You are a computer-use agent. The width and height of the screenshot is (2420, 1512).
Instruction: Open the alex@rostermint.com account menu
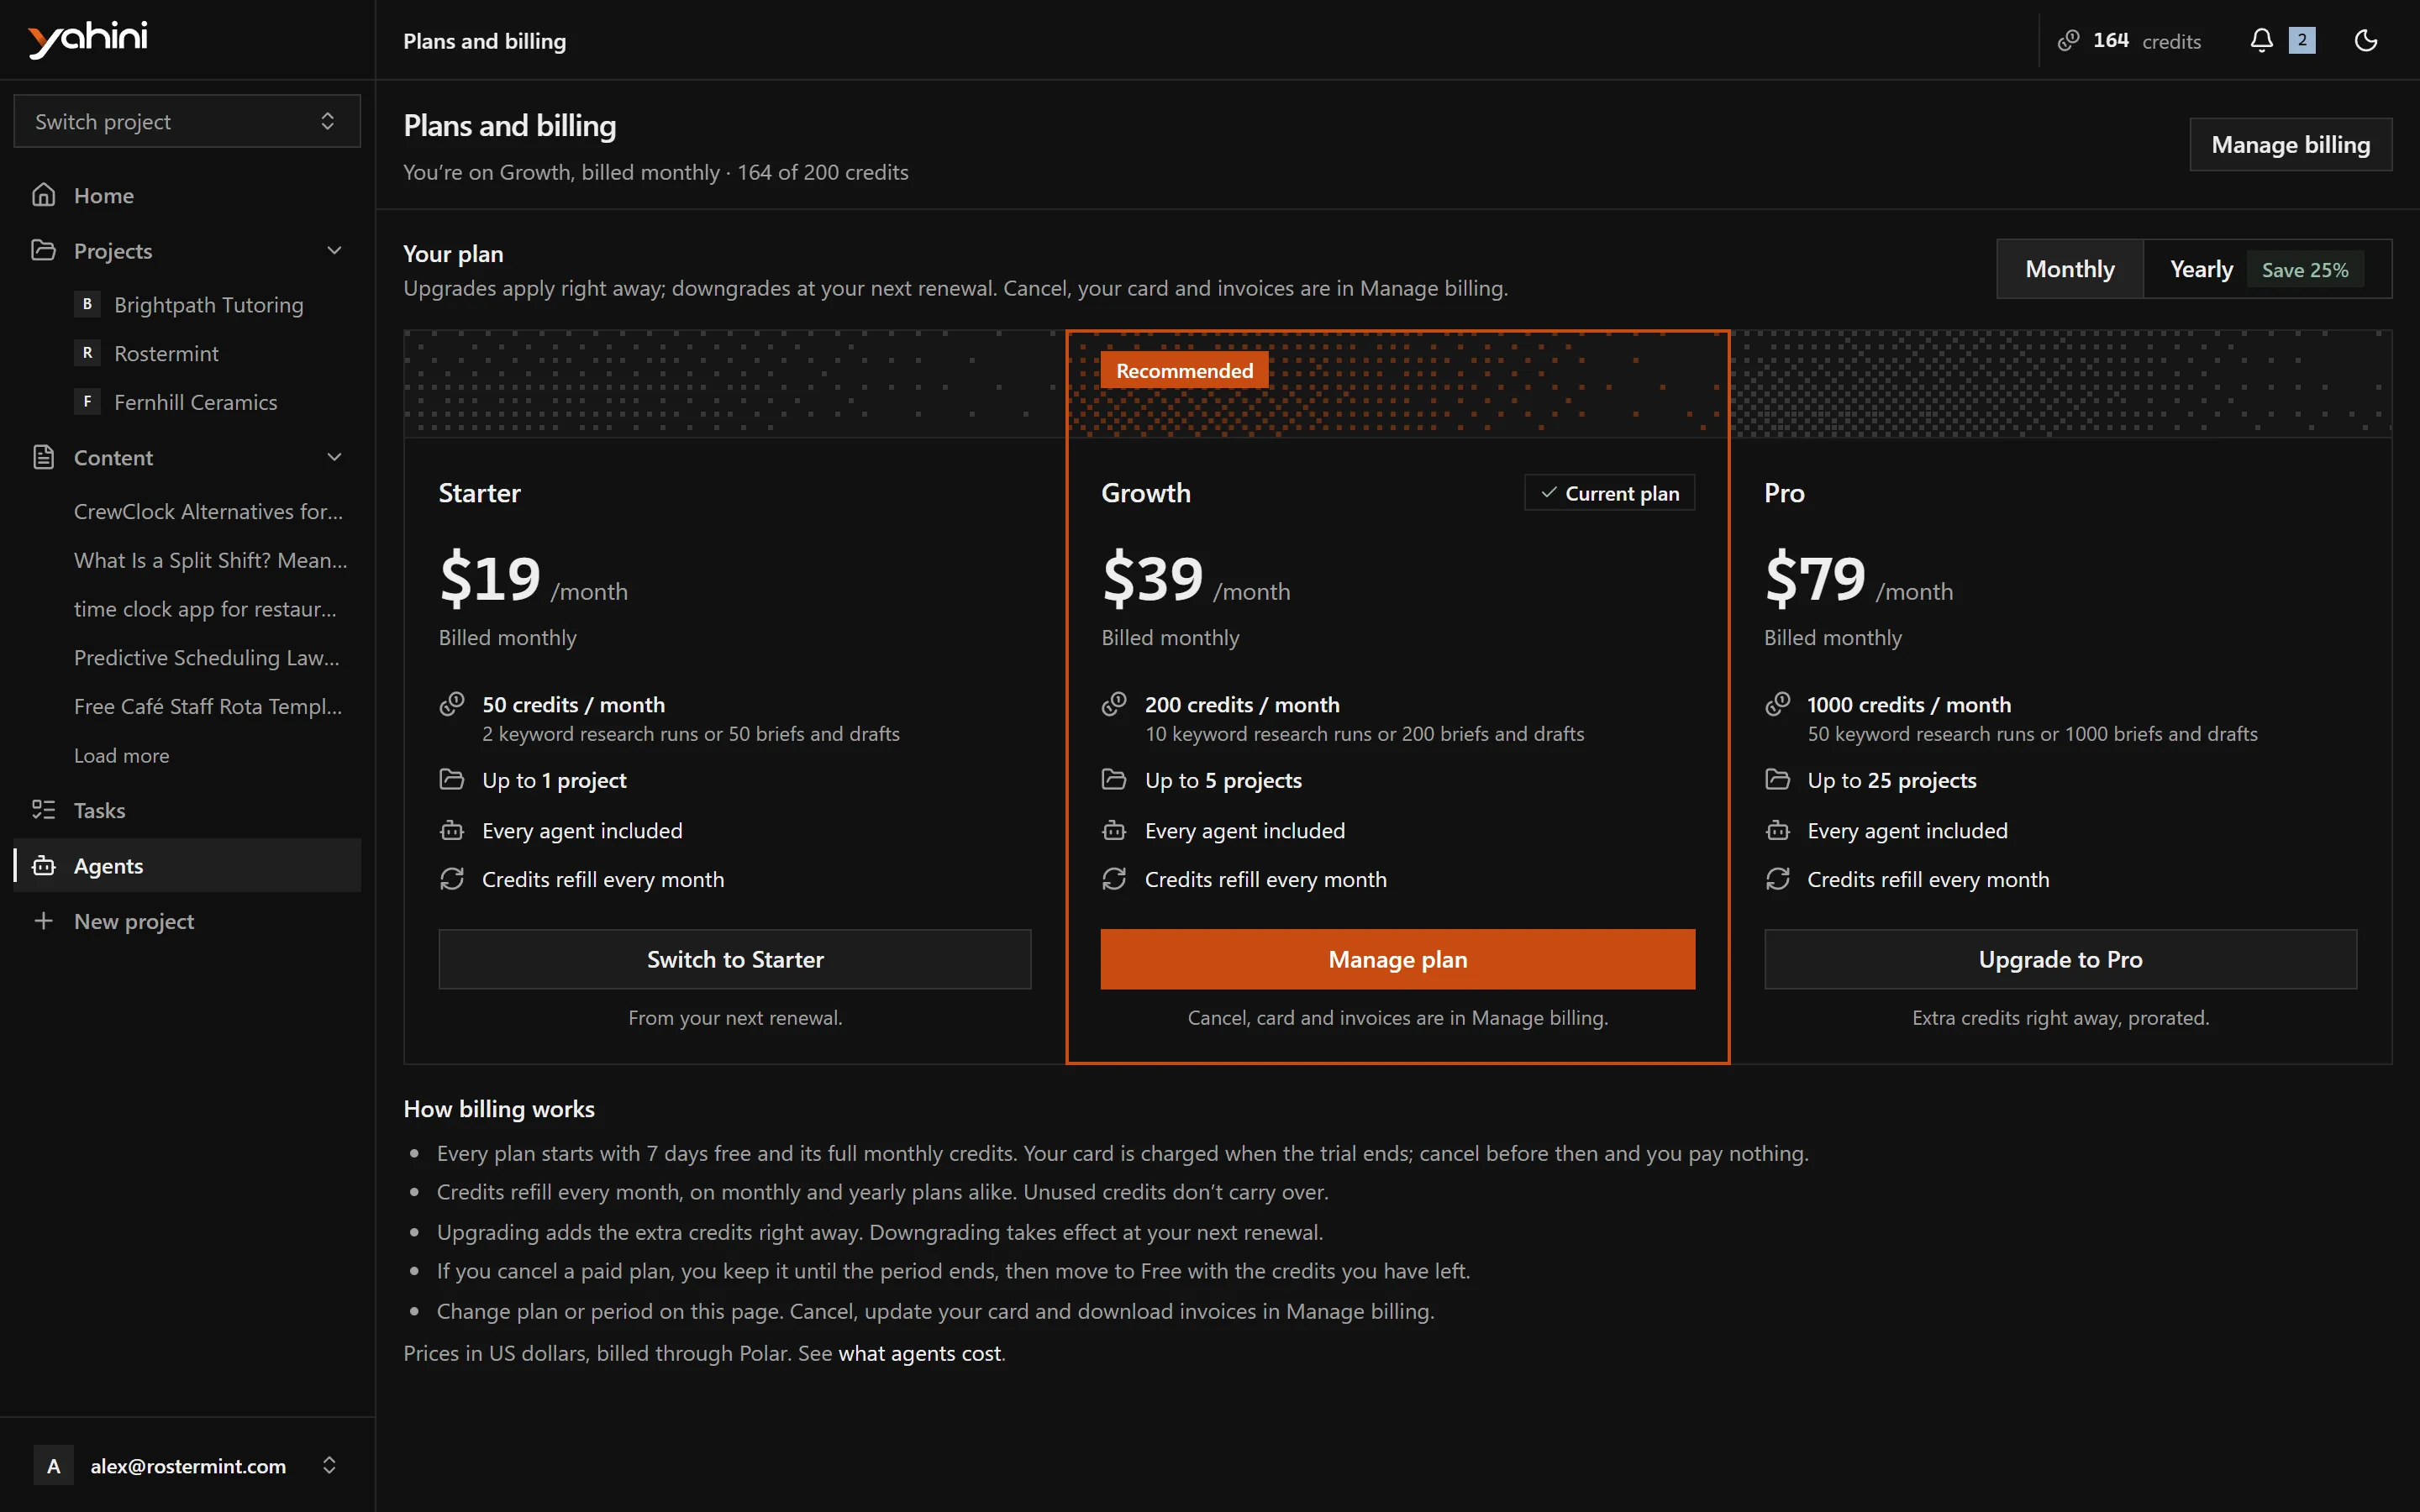(x=187, y=1465)
